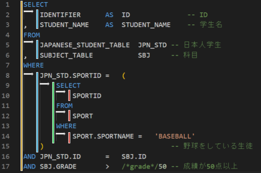Viewport: 261px width, 173px height.
Task: Click the FROM keyword on line 4
Action: [32, 35]
